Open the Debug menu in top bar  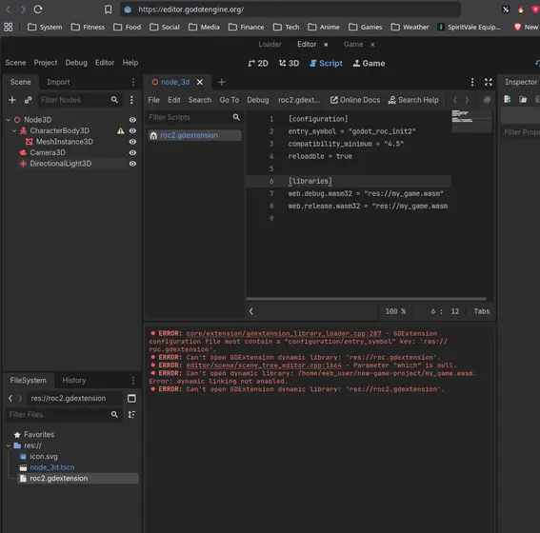(76, 63)
